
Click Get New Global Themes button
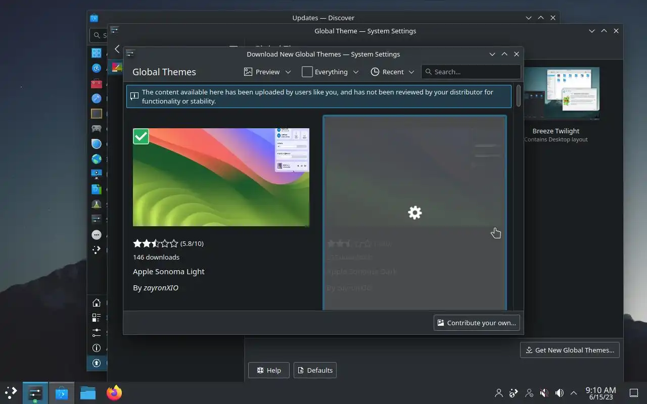coord(570,350)
